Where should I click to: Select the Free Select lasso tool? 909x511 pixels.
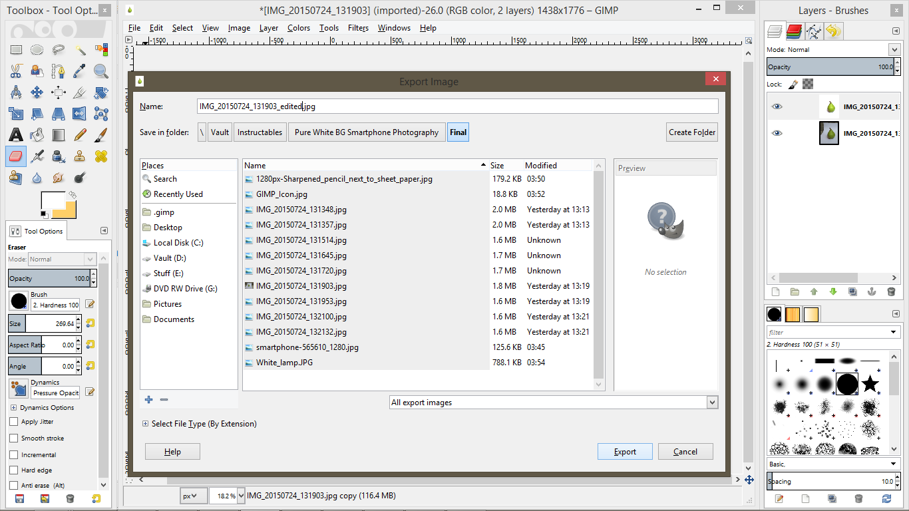59,50
